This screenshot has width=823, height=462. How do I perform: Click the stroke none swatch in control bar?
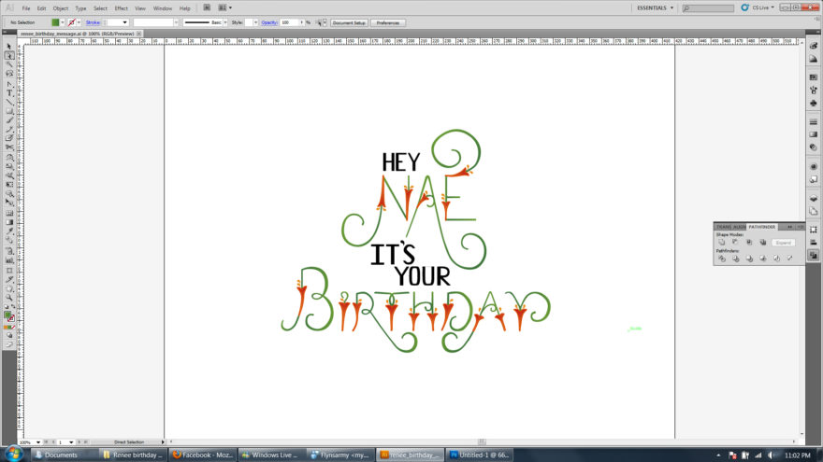point(71,22)
